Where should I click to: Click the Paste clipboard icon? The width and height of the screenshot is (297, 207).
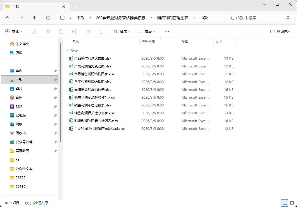61,31
